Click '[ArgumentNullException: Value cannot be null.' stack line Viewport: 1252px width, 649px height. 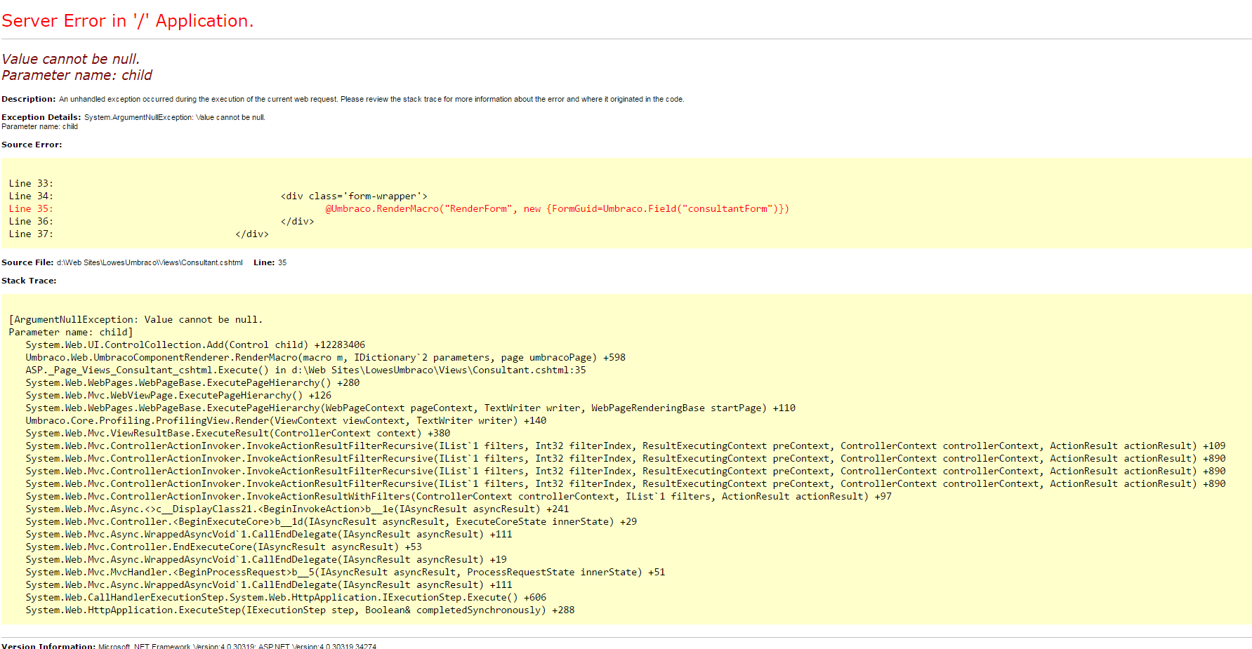[135, 319]
